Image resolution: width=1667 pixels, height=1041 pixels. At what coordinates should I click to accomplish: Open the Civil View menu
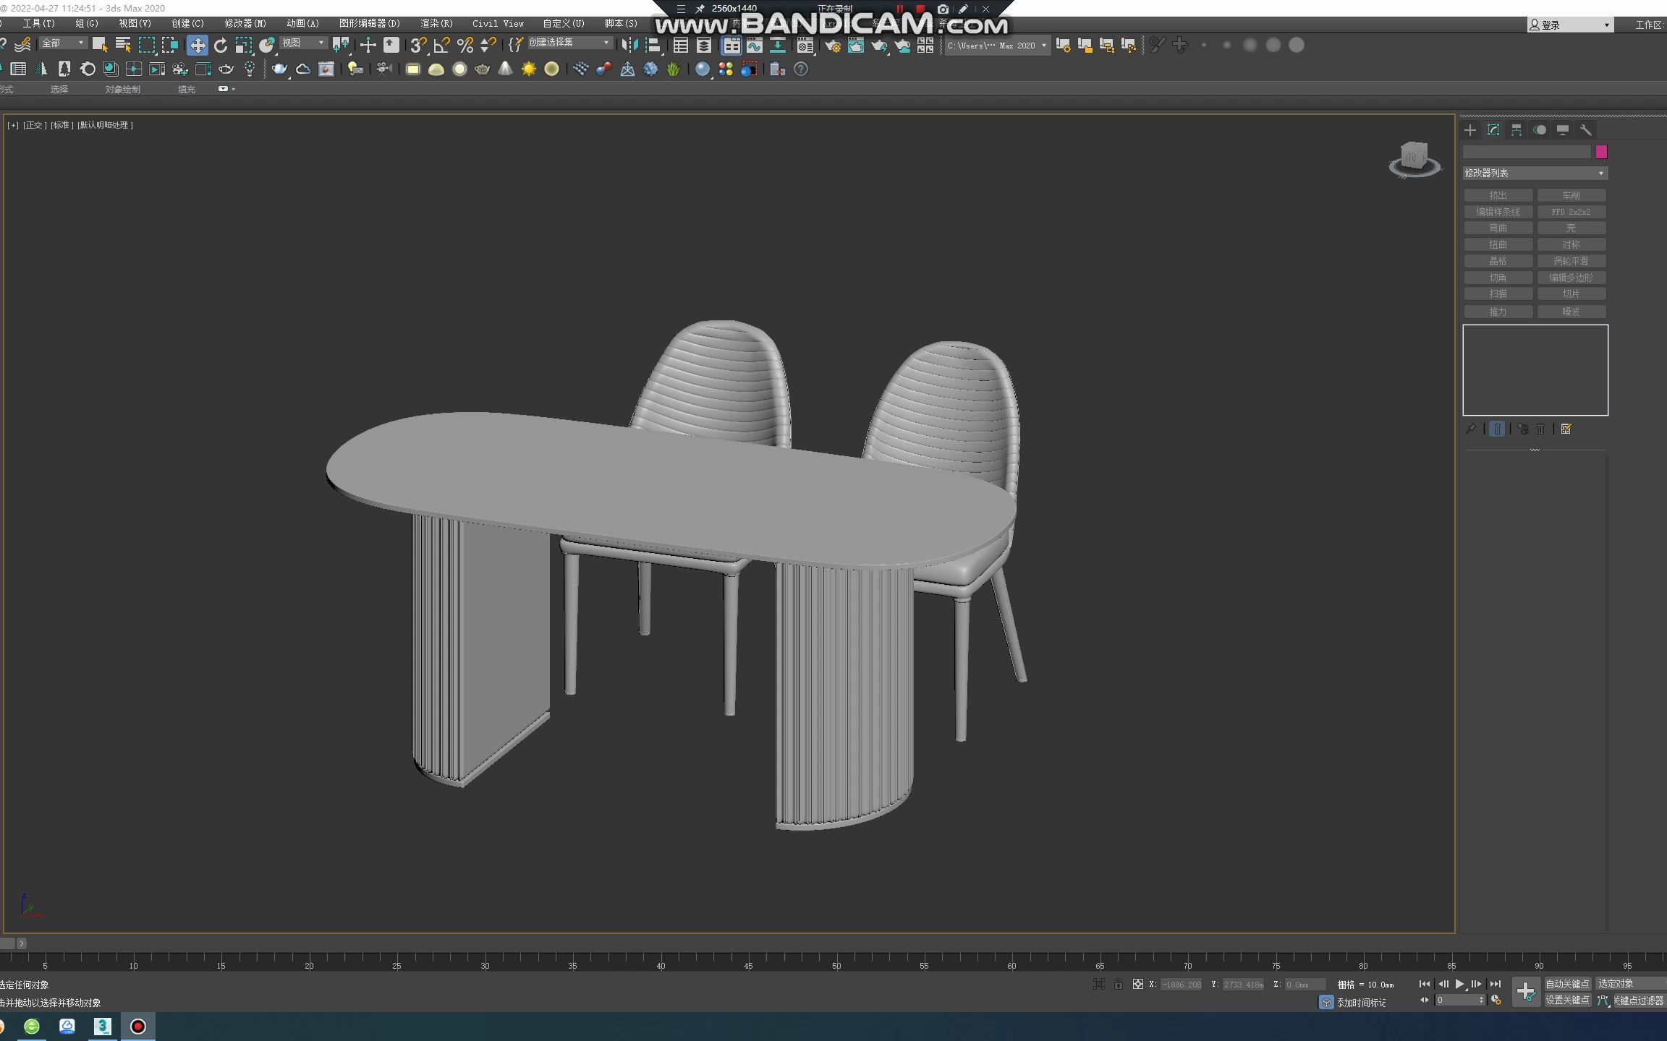pyautogui.click(x=499, y=24)
